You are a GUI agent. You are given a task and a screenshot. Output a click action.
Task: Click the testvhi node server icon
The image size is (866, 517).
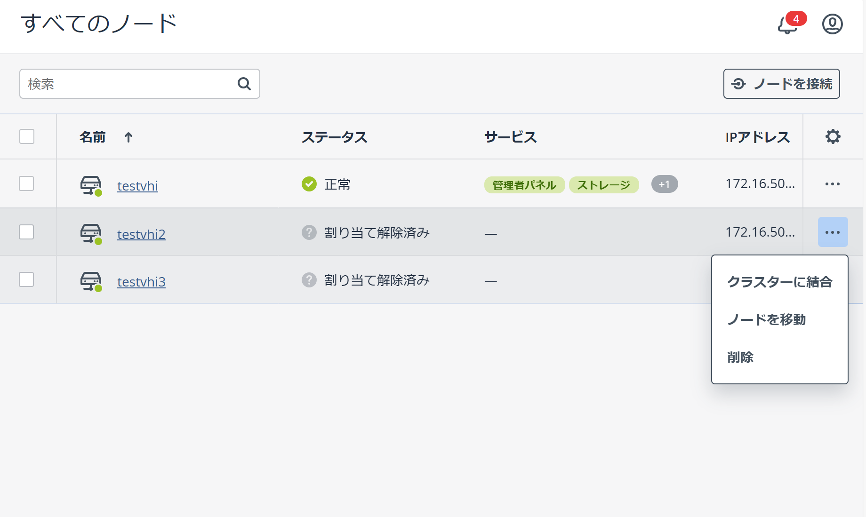coord(91,185)
